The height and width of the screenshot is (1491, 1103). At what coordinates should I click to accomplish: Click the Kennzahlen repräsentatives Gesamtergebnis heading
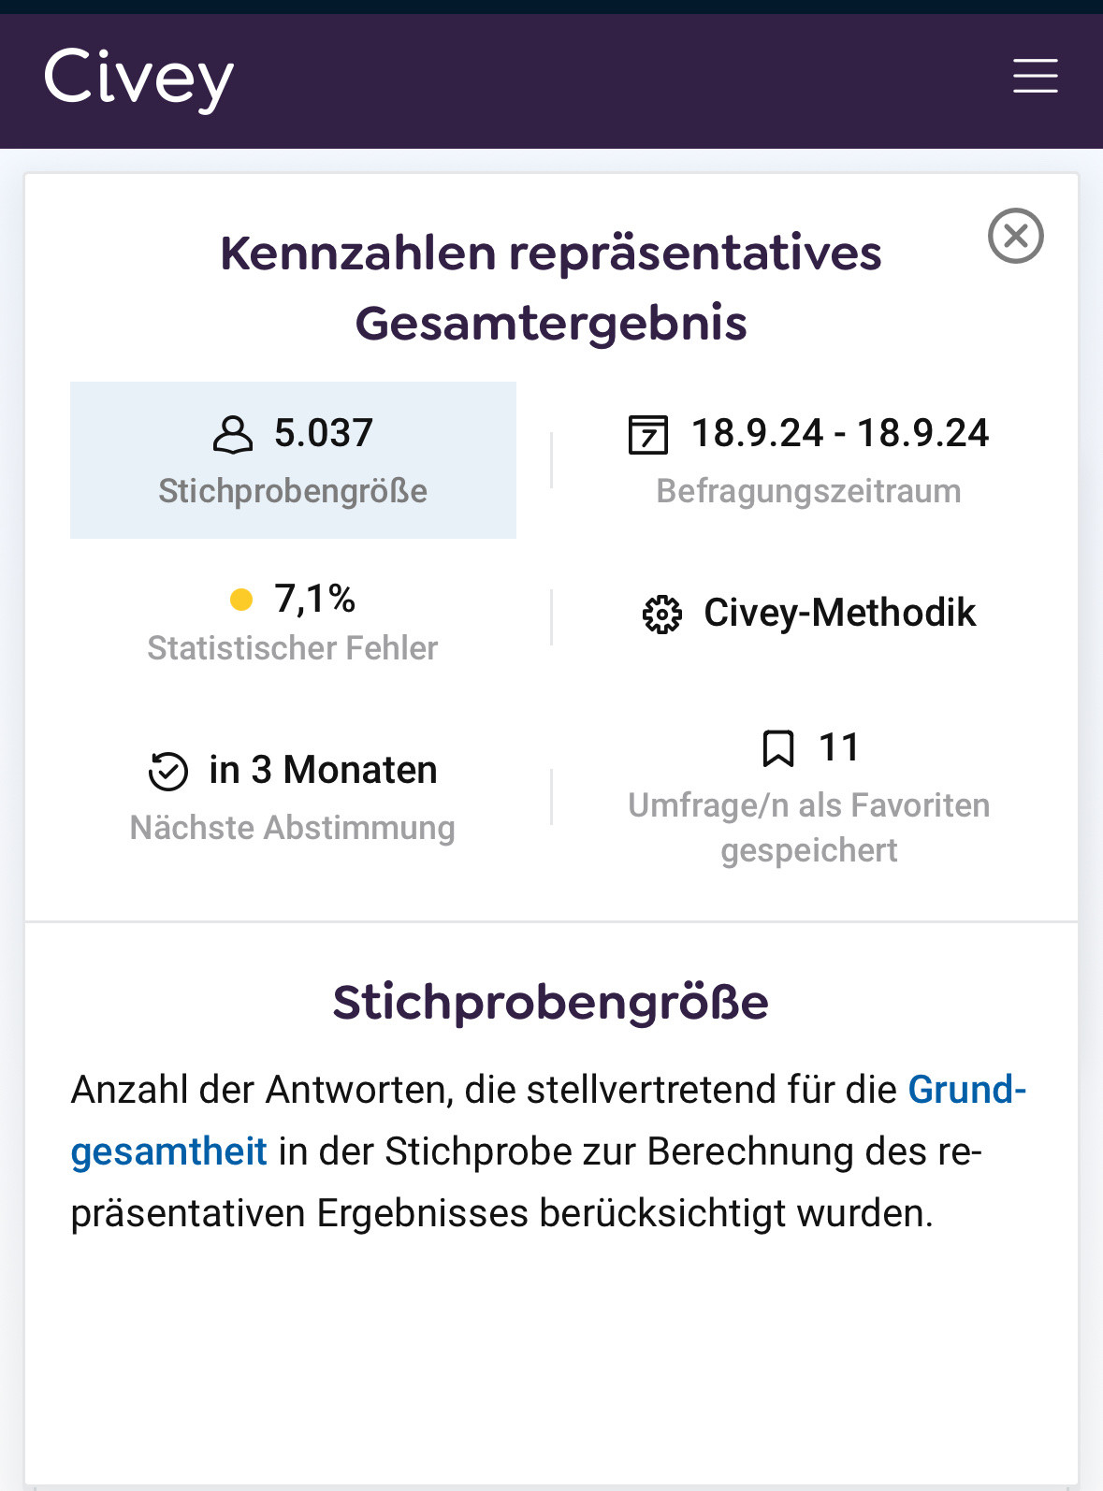tap(551, 288)
